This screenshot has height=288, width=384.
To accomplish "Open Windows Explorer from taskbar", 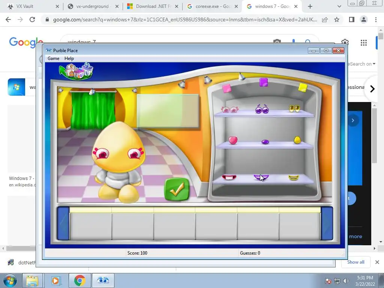I will (32, 280).
